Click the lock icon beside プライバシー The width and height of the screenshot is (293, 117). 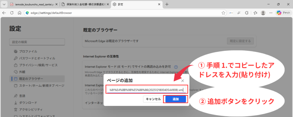[16, 65]
